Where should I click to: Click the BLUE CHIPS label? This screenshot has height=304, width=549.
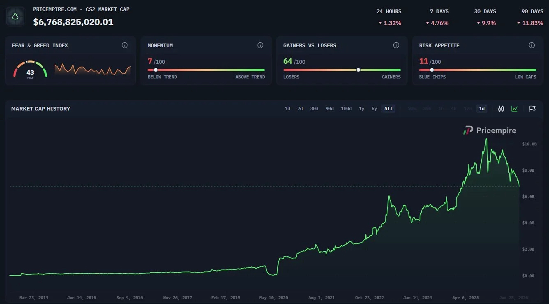point(432,77)
